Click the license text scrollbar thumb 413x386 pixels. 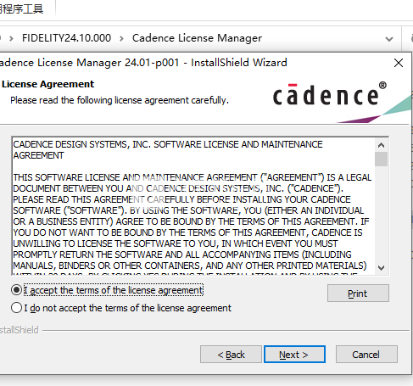[381, 159]
